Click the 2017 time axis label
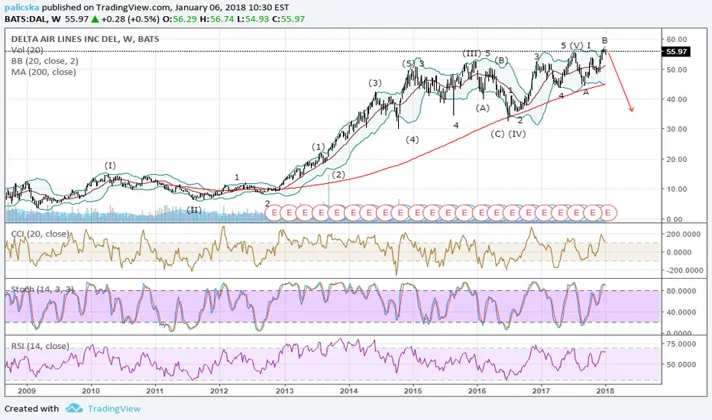The height and width of the screenshot is (420, 712). [x=542, y=390]
